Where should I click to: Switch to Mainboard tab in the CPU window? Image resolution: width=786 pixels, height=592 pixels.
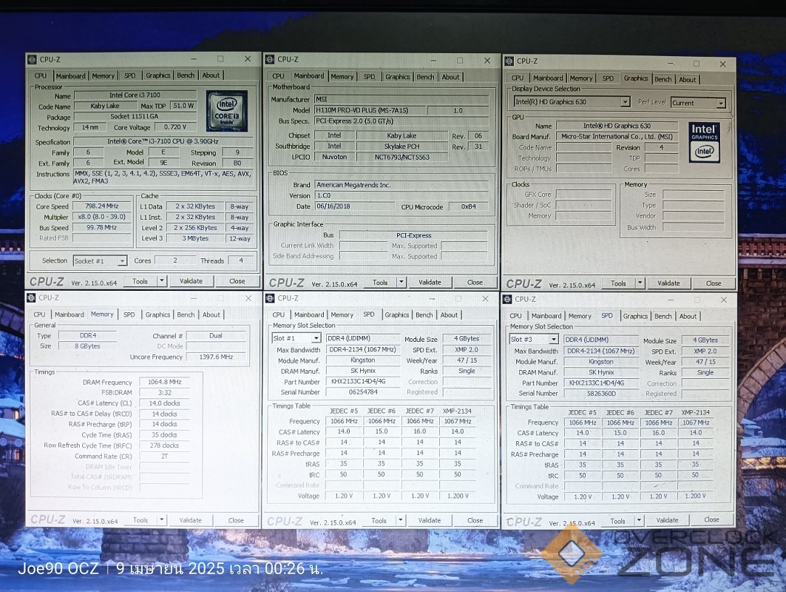71,75
